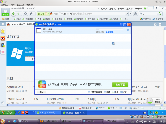Viewport: 166px width, 124px height.
Task: Open the favorites star in the sidebar
Action: (3, 31)
